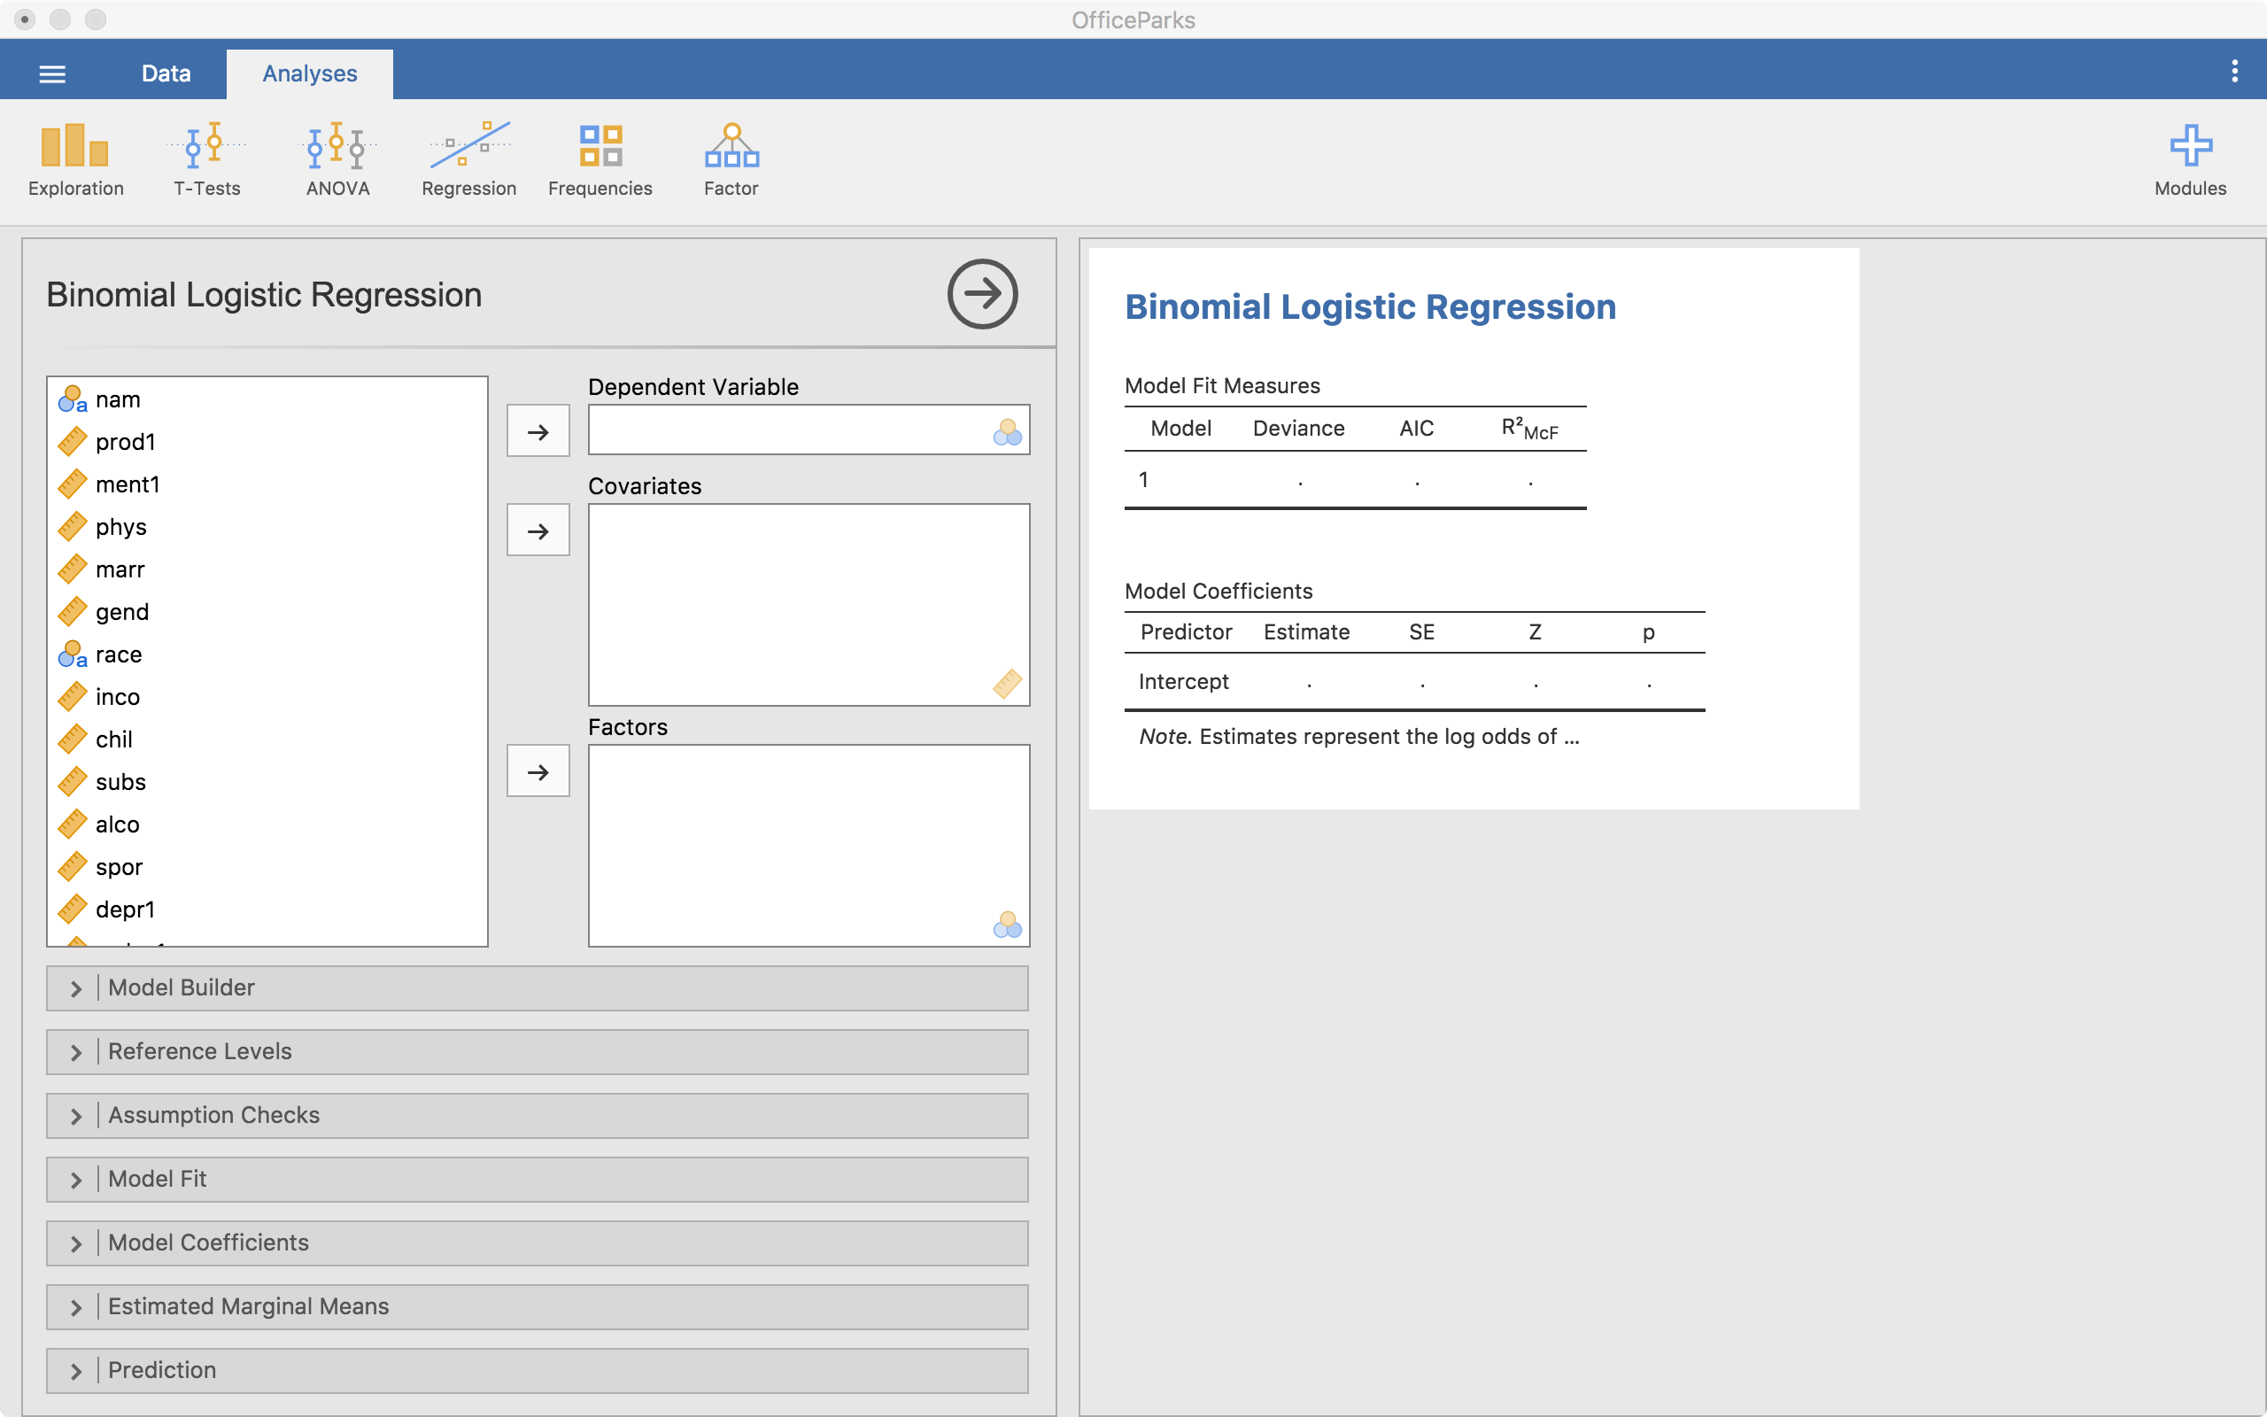Image resolution: width=2267 pixels, height=1417 pixels.
Task: Open the ANOVA analyses menu
Action: tap(337, 160)
